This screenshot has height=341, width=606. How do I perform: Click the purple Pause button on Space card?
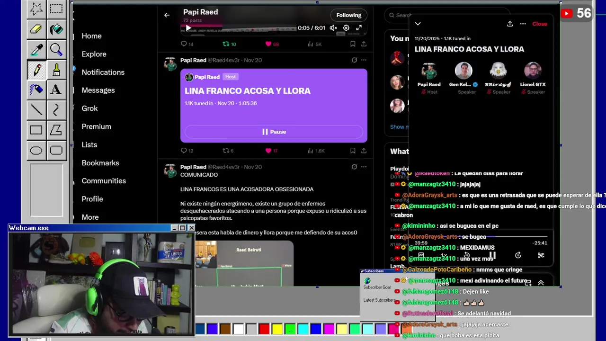pyautogui.click(x=274, y=132)
